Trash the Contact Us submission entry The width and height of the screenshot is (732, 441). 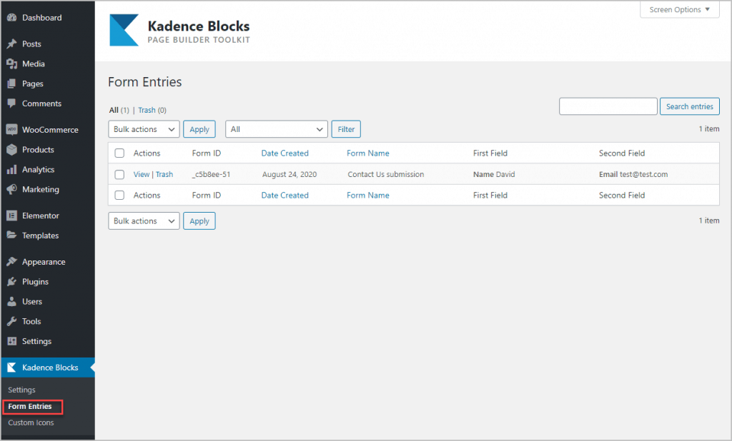[x=164, y=174]
